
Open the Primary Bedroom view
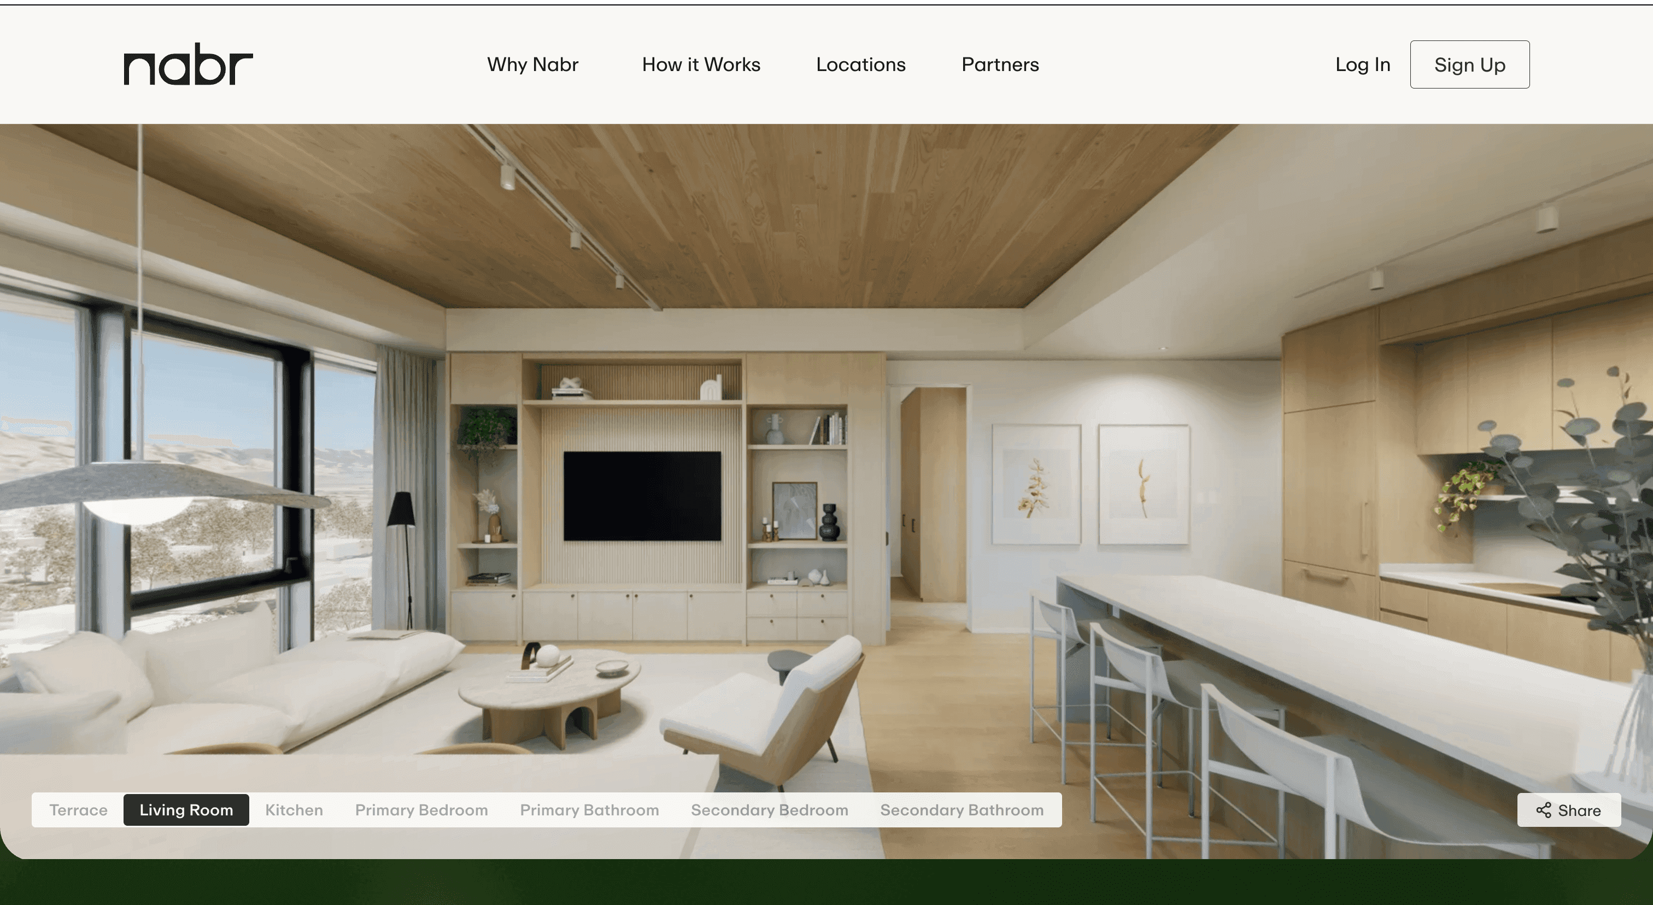point(420,809)
